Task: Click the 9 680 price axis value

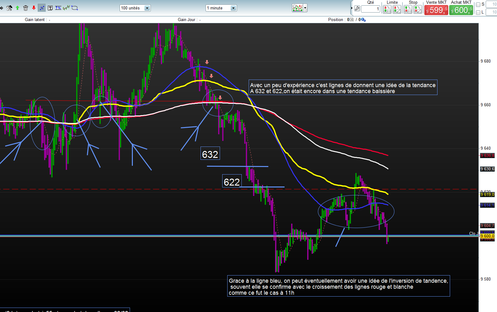Action: point(486,61)
